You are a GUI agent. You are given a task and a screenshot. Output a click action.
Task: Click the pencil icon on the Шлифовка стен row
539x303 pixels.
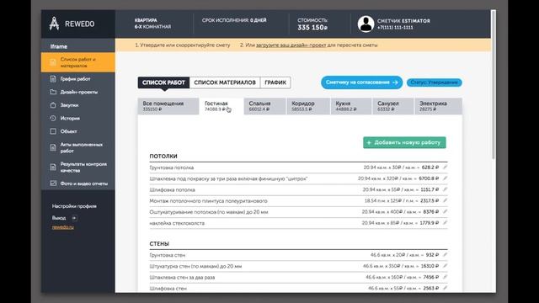[x=445, y=288]
